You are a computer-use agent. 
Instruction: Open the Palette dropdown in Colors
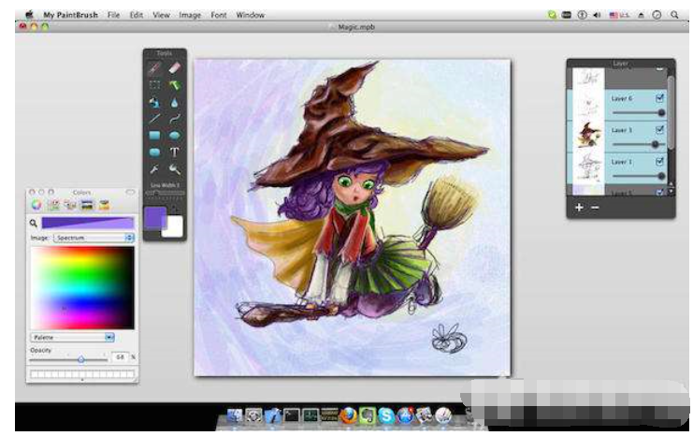73,338
